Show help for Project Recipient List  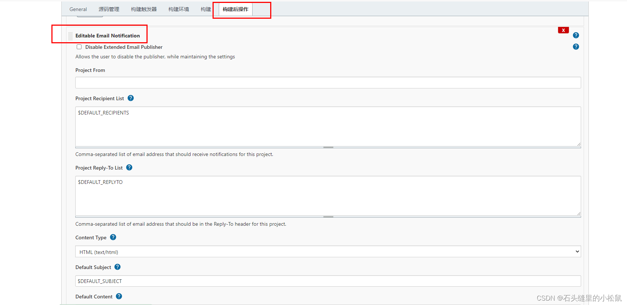[131, 98]
